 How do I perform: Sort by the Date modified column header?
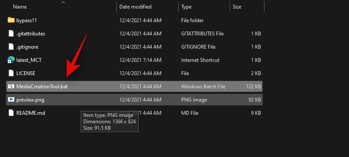[135, 7]
